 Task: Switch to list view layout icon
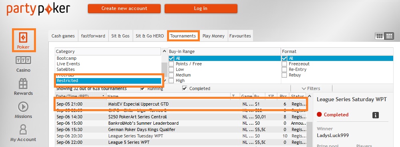[x=389, y=36]
